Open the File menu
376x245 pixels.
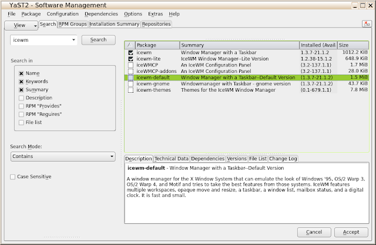pyautogui.click(x=12, y=14)
